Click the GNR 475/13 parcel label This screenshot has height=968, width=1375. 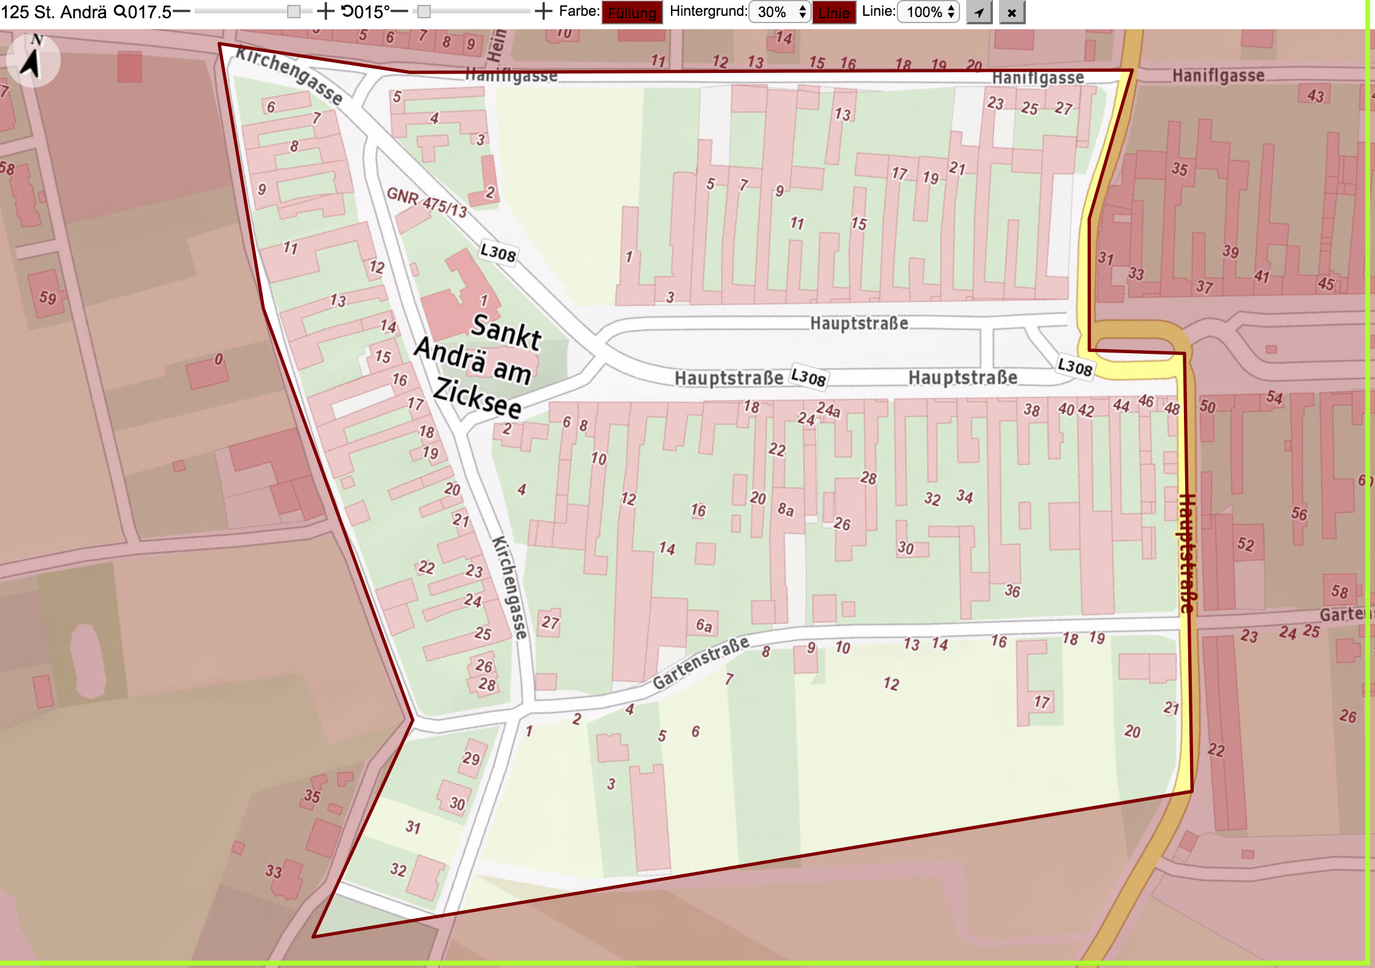(427, 202)
